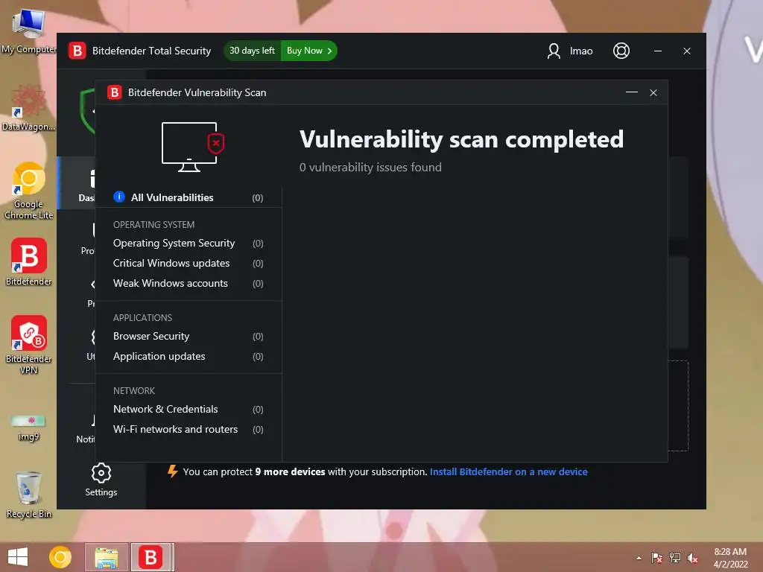Select Browser Security item

[x=189, y=336]
